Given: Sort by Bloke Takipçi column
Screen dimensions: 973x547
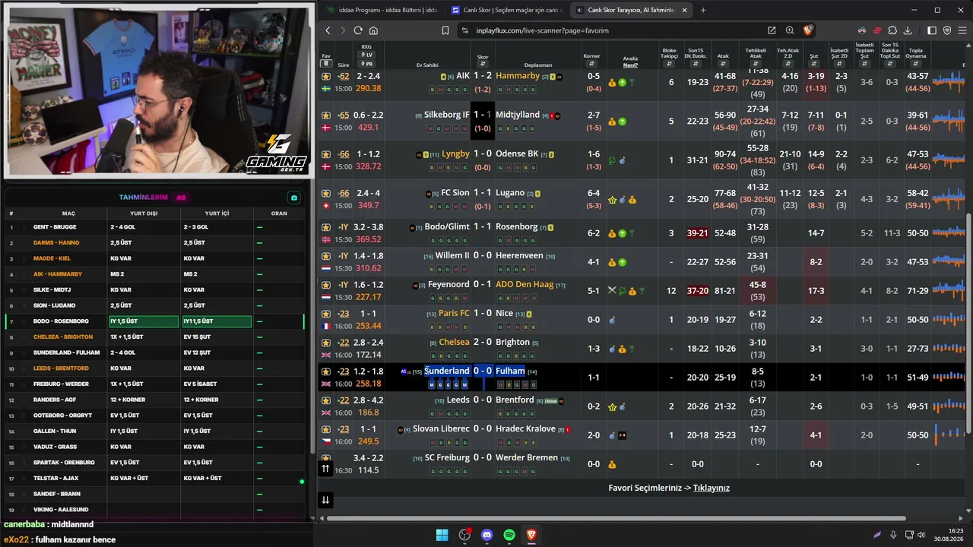Looking at the screenshot, I should click(669, 65).
